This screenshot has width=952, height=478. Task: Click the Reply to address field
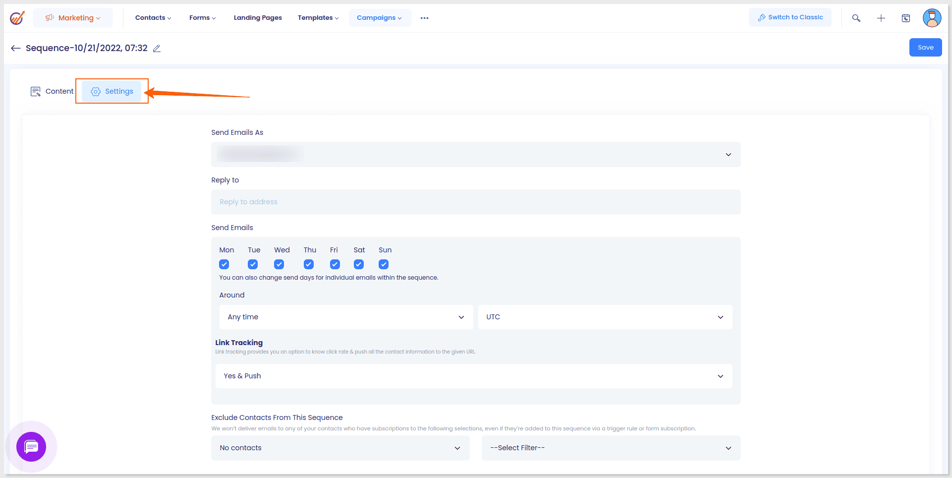[x=475, y=202]
